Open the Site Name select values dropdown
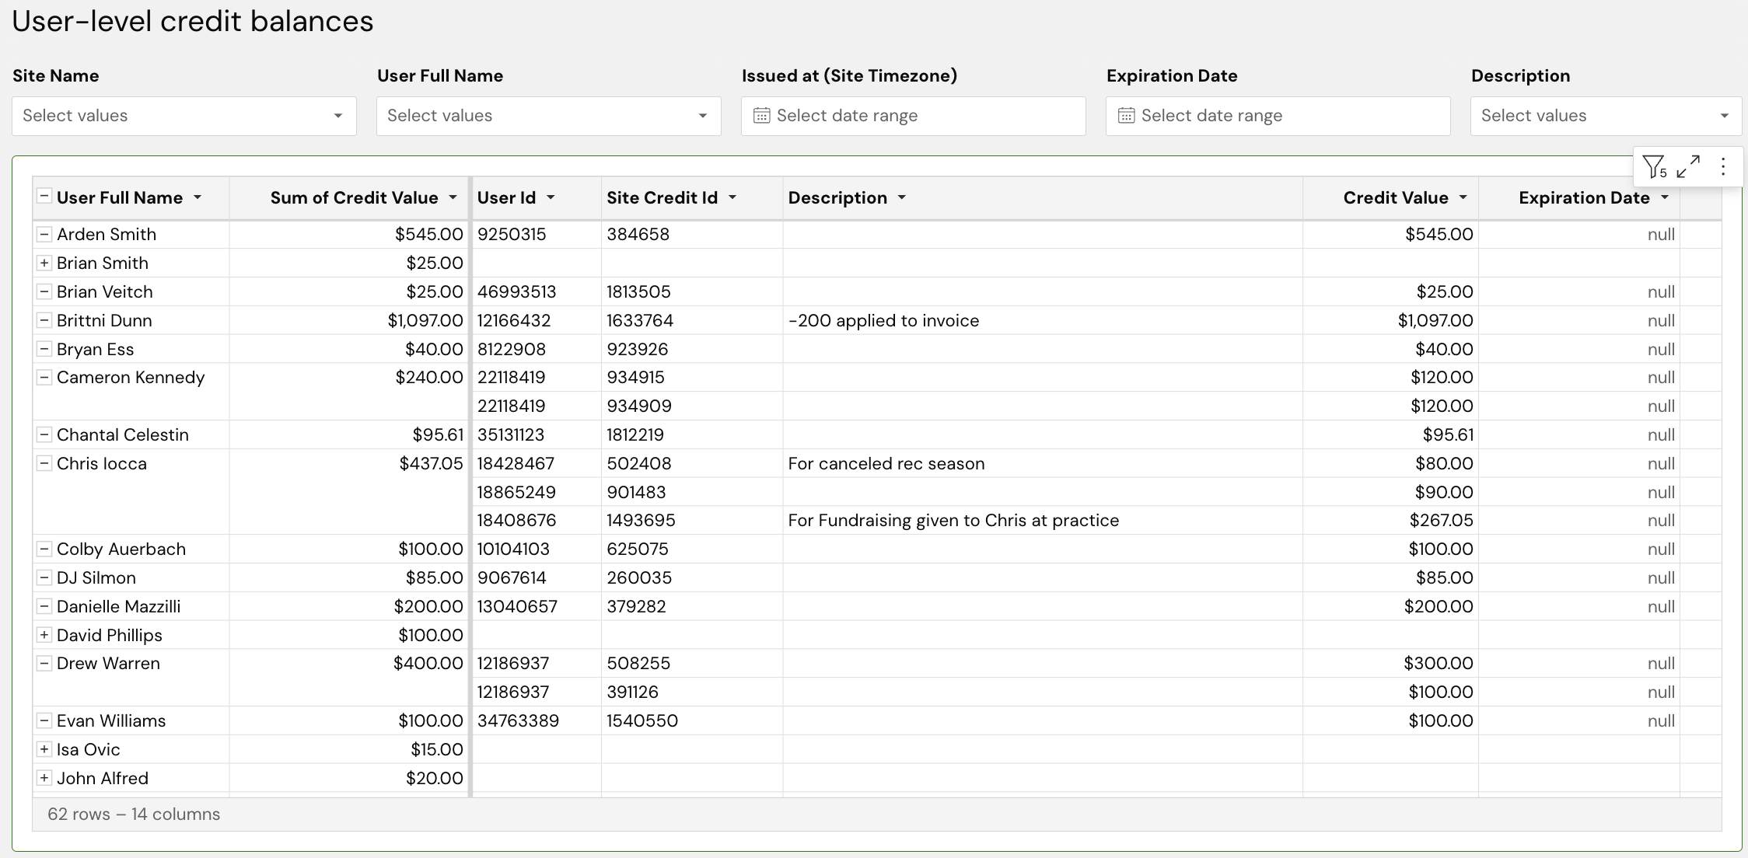Screen dimensions: 1748x858 [x=184, y=116]
